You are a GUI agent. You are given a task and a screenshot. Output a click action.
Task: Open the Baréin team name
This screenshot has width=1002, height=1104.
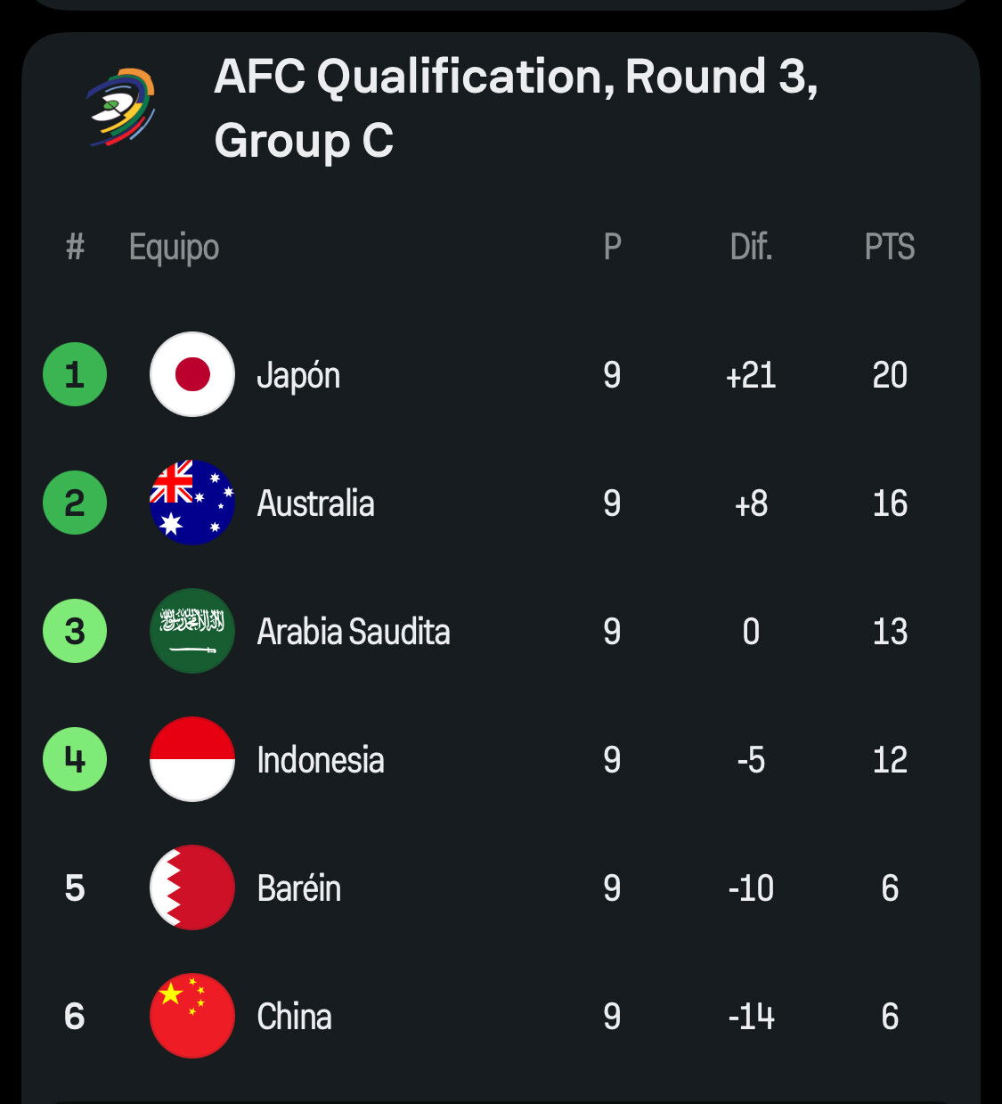click(299, 888)
